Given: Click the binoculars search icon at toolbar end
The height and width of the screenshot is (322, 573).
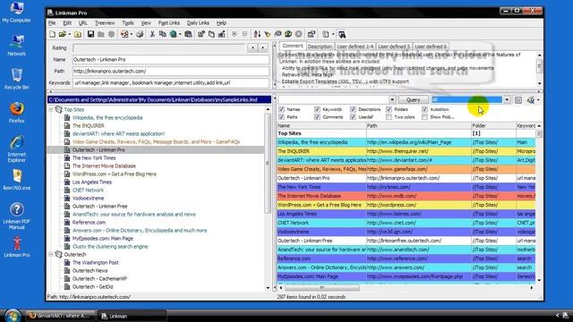Looking at the screenshot, I should click(x=342, y=34).
